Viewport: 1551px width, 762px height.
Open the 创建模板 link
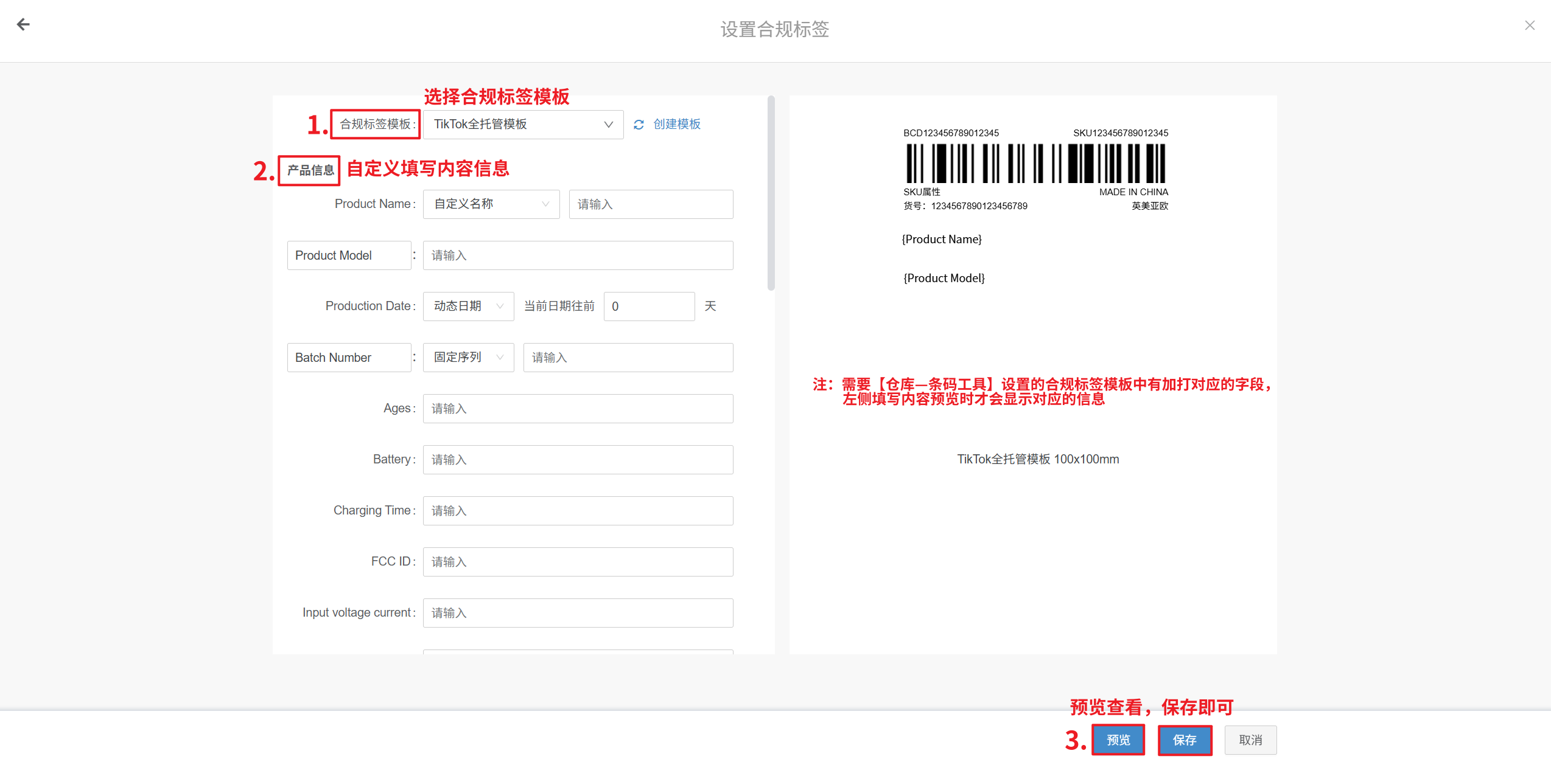(677, 124)
